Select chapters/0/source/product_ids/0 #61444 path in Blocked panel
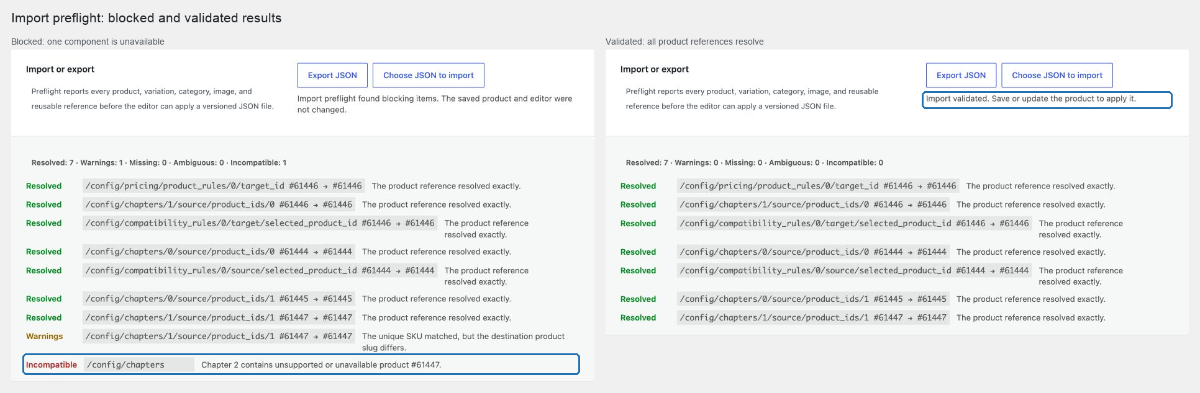This screenshot has height=393, width=1200. tap(219, 252)
